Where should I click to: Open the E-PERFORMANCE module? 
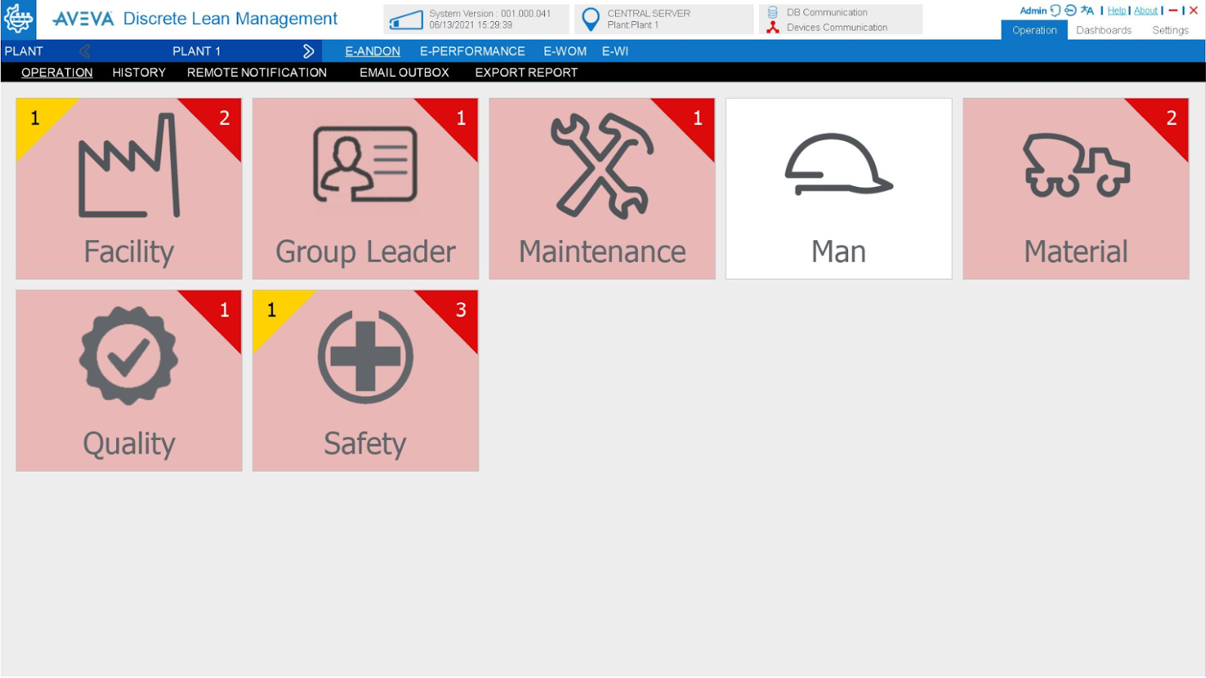coord(472,51)
